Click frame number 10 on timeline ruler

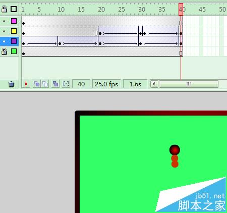point(61,10)
